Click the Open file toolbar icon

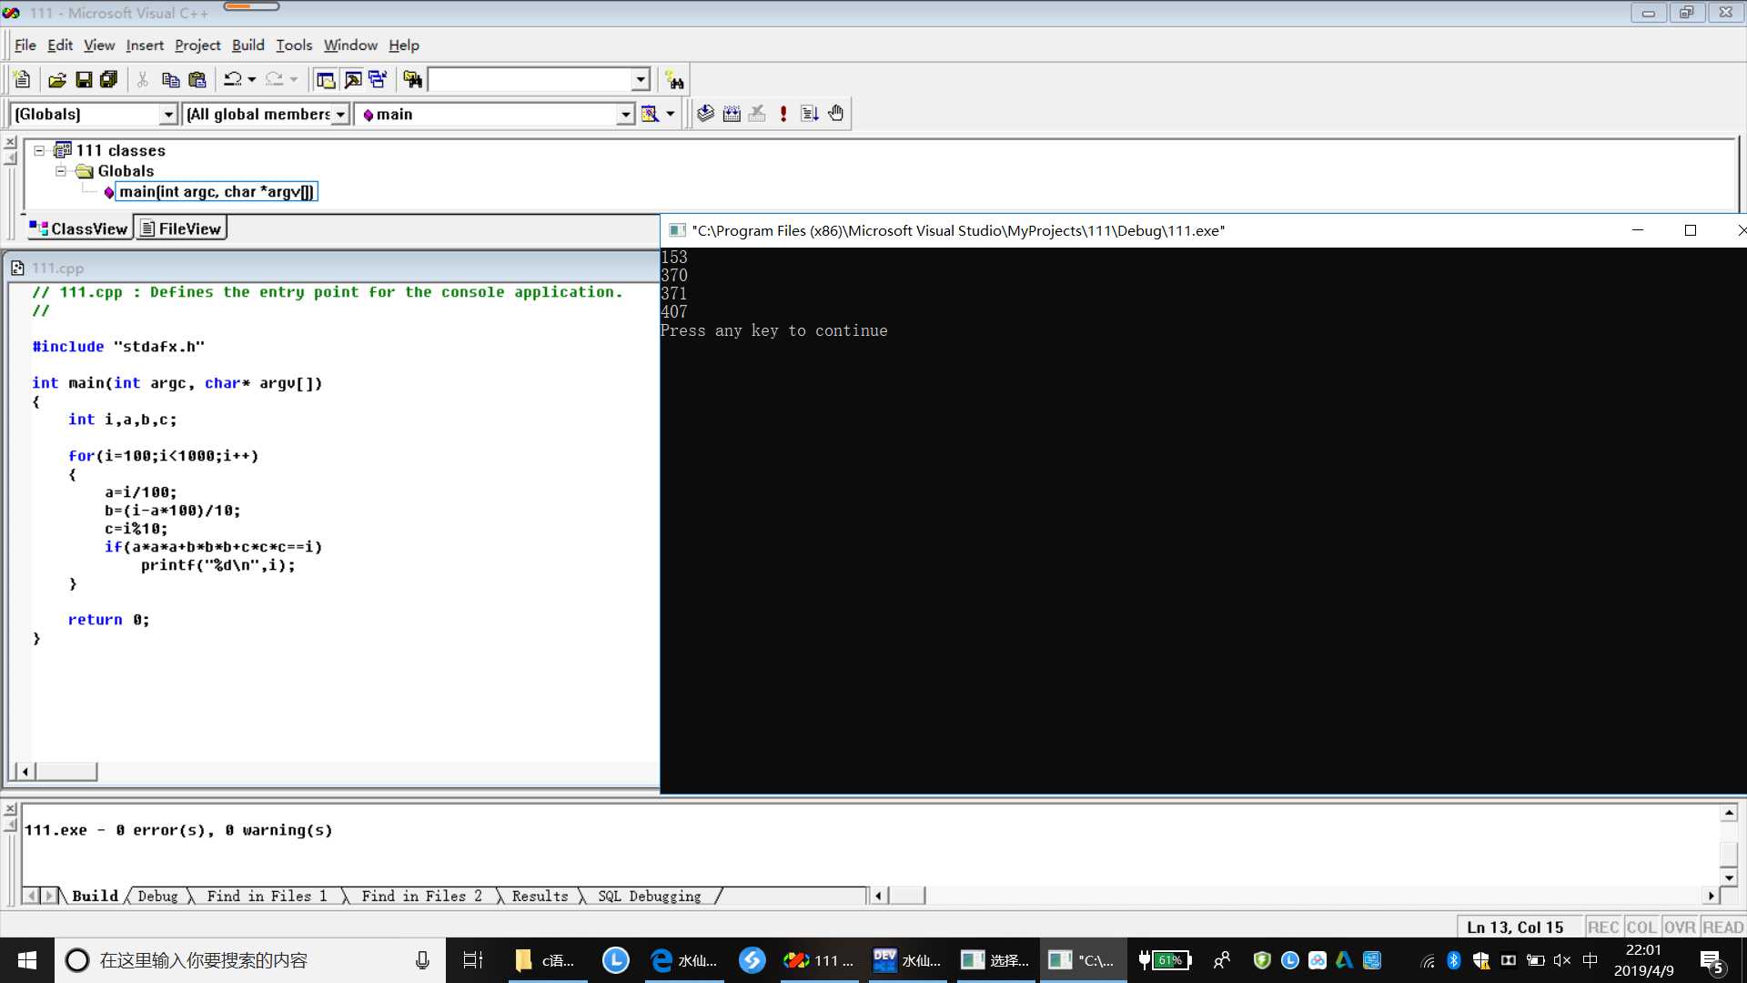57,80
